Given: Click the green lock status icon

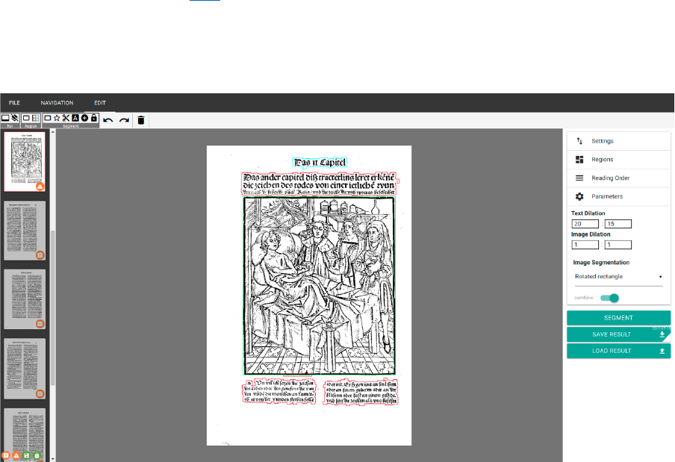Looking at the screenshot, I should (x=37, y=455).
